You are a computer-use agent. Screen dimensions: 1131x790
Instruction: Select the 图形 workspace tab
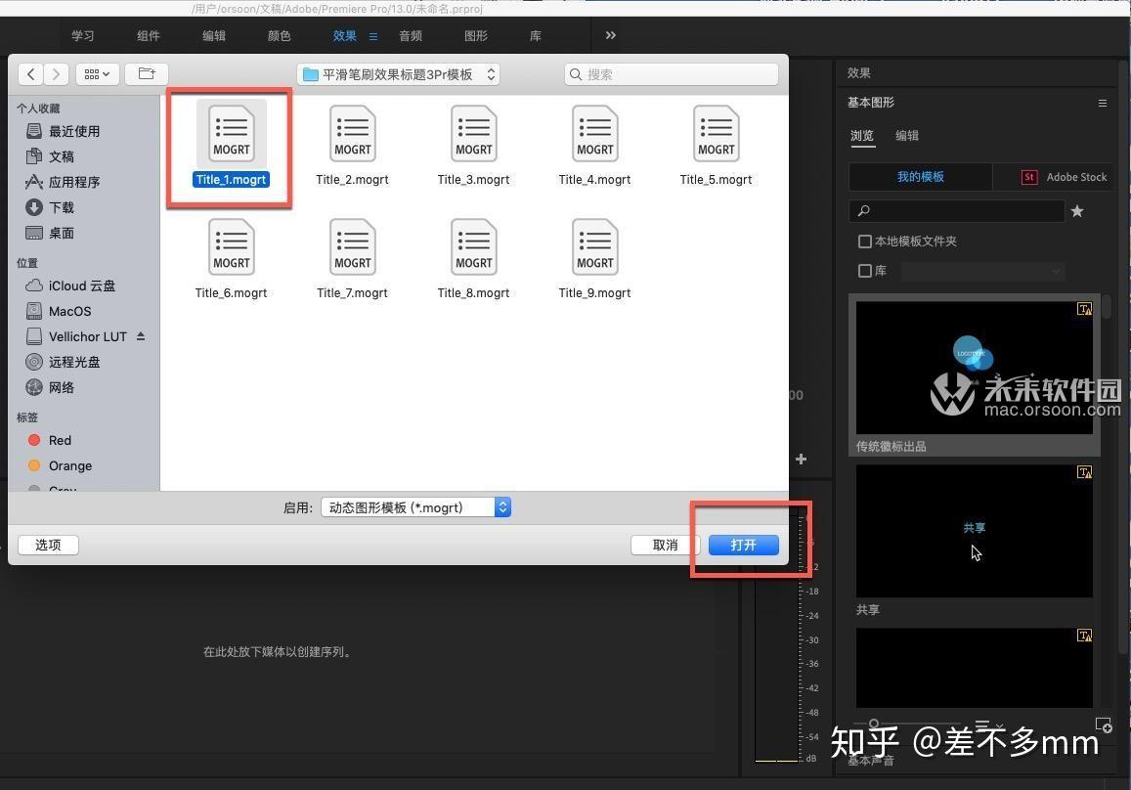click(476, 35)
